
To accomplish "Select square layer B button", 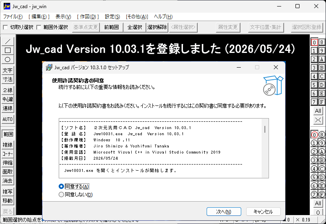I will click(322, 68).
